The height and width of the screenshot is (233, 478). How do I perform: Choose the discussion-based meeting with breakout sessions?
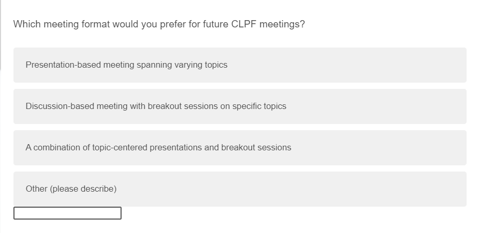tap(240, 106)
